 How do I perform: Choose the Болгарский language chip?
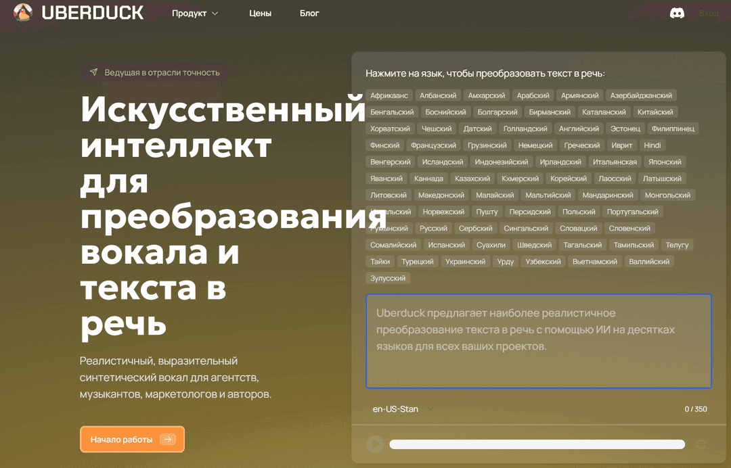tap(497, 112)
